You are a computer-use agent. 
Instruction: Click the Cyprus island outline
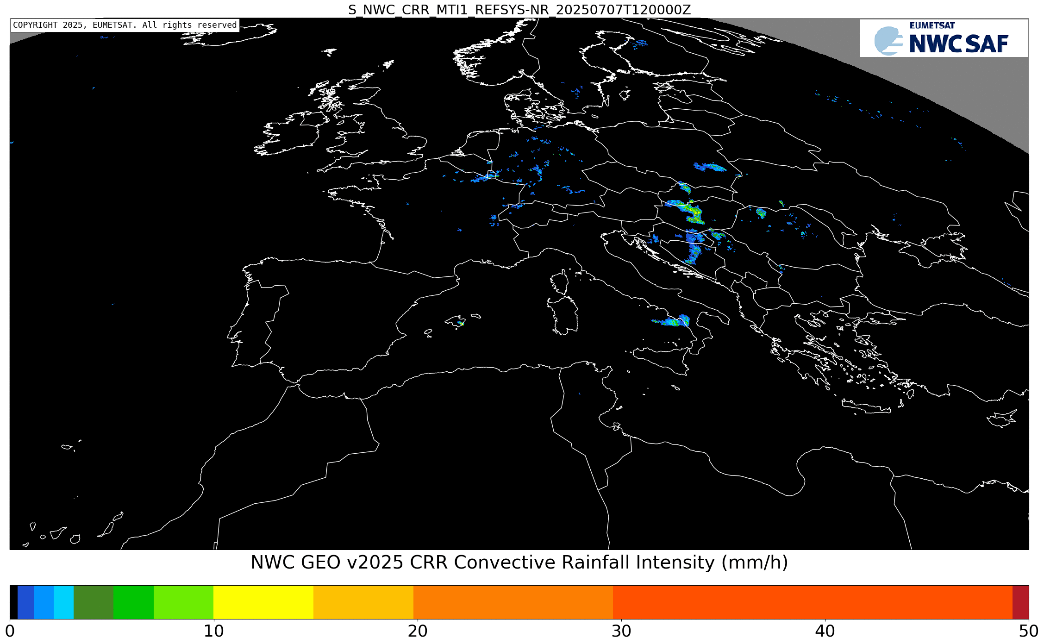pos(1002,418)
